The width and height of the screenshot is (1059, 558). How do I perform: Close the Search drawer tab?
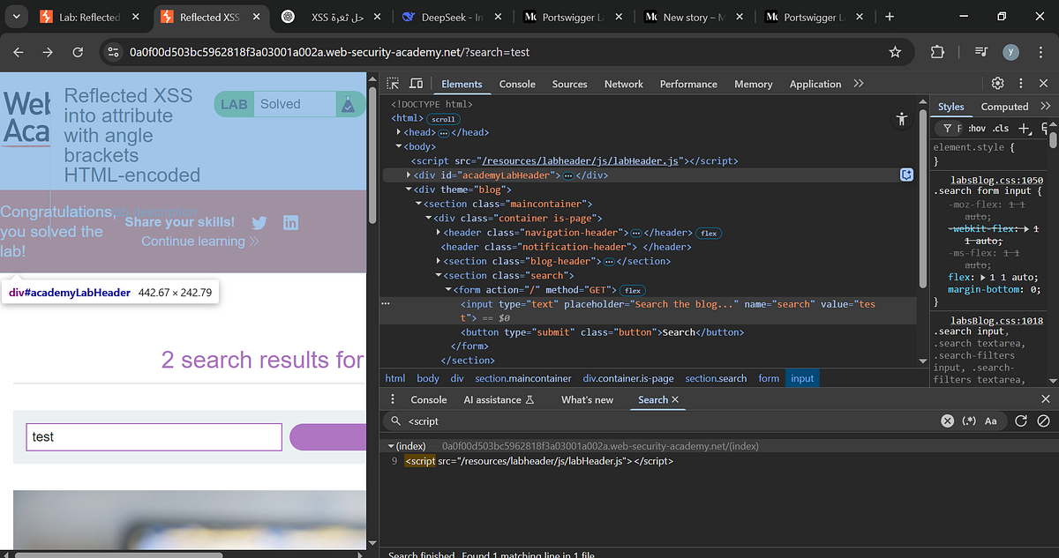click(675, 399)
